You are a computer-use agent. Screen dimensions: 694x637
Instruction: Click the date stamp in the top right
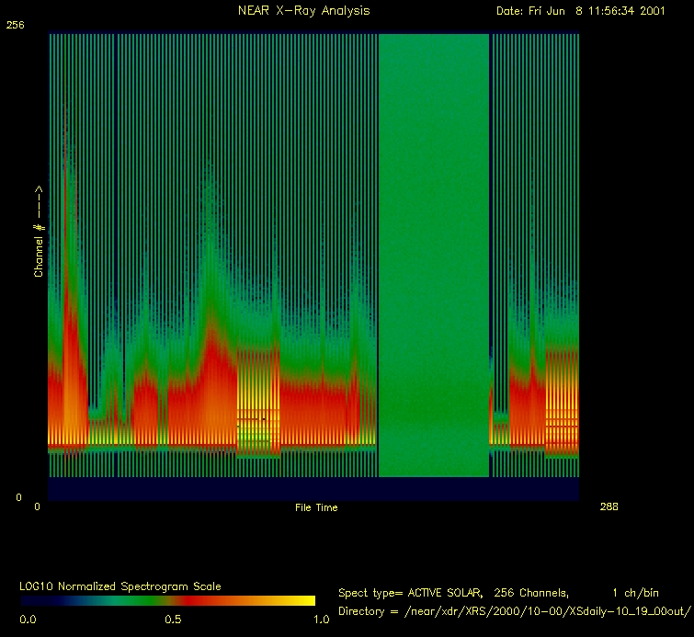(580, 11)
